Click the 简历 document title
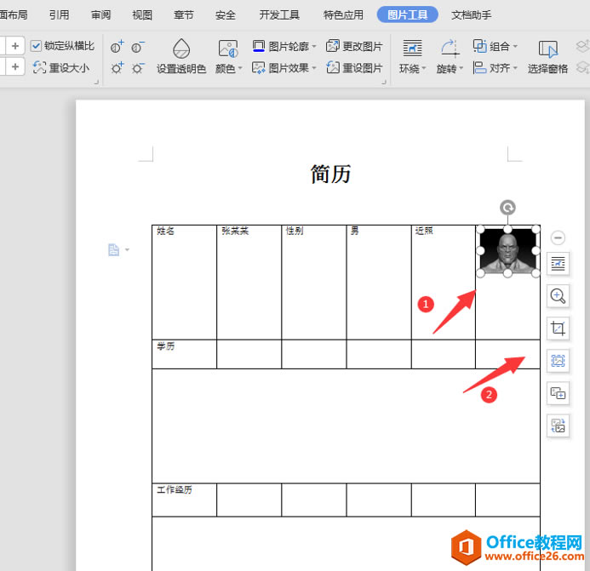This screenshot has height=571, width=590. [330, 174]
